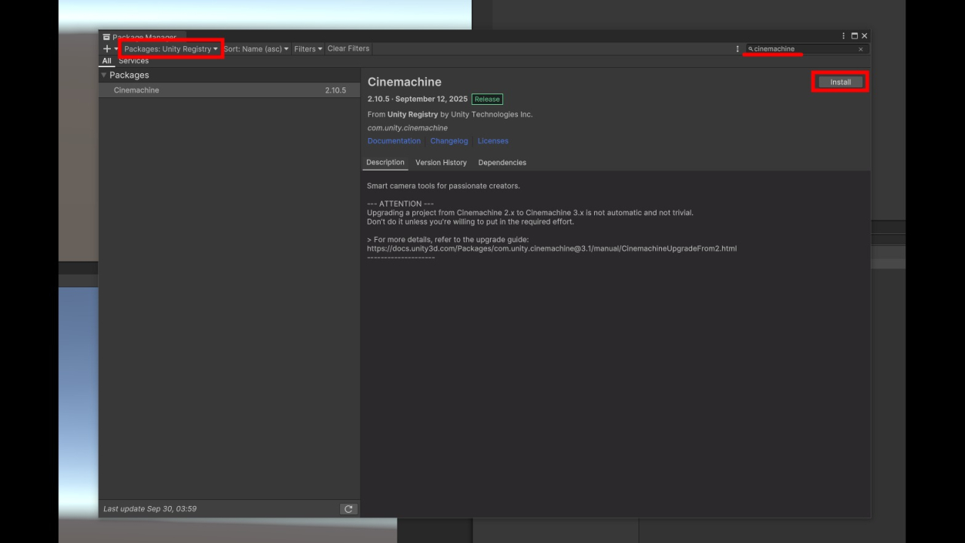The image size is (965, 543).
Task: Open the Package Manager window options menu
Action: click(844, 36)
